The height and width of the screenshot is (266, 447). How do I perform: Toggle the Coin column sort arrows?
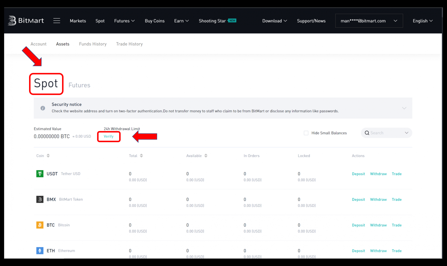pos(48,155)
